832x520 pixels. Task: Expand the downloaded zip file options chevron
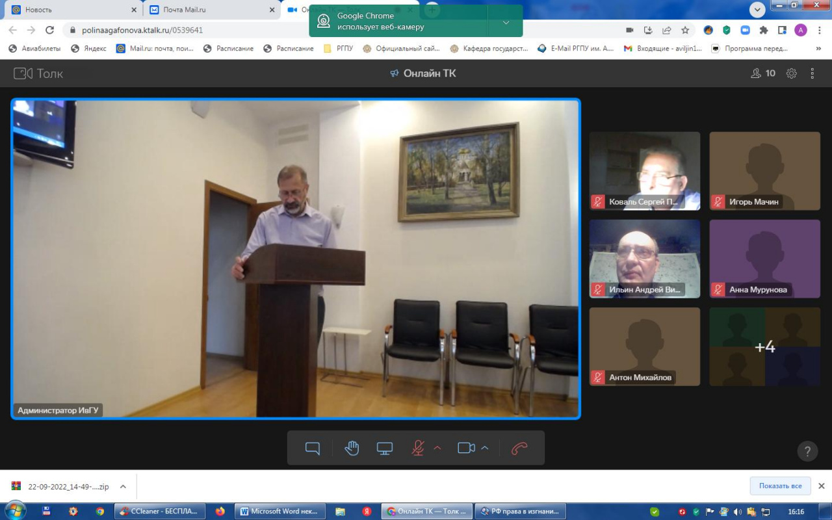pos(123,486)
